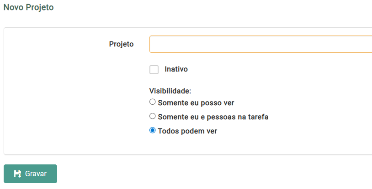372x189 pixels.
Task: Click Somente eu e pessoas na tarefa text
Action: pos(213,117)
